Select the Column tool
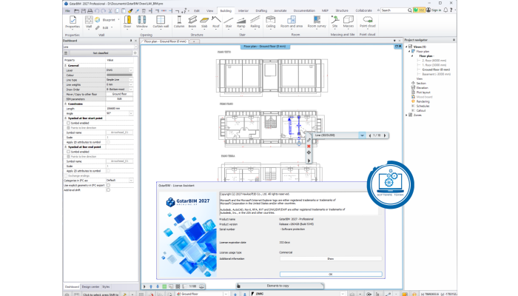518x296 pixels. [179, 22]
